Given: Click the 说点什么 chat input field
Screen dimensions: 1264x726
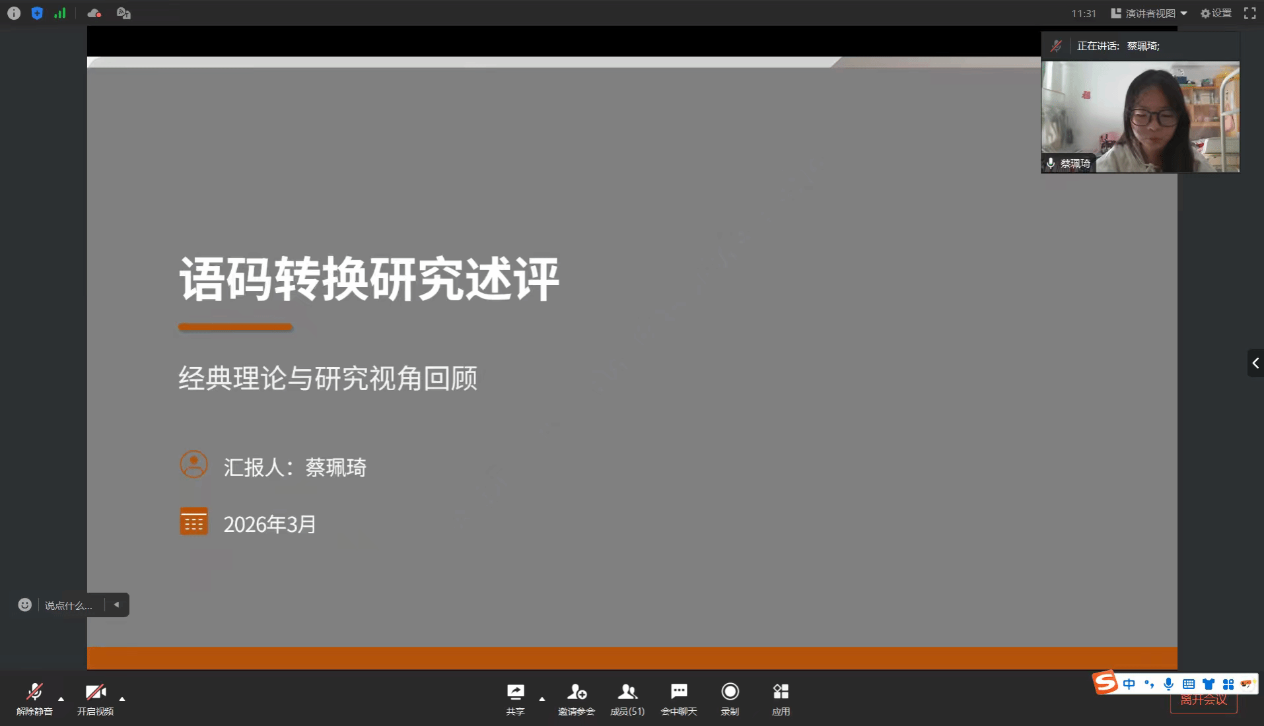Looking at the screenshot, I should coord(69,605).
